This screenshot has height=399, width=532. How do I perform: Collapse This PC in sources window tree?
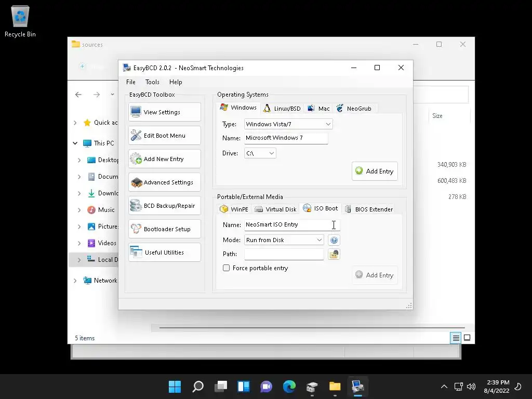coord(75,143)
